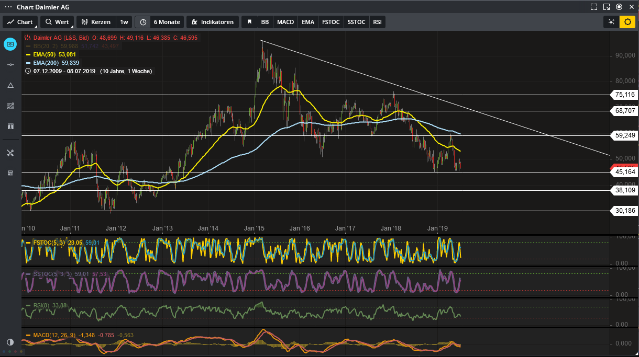This screenshot has height=357, width=639.
Task: Open the three-dot menu beside chart title
Action: click(8, 7)
